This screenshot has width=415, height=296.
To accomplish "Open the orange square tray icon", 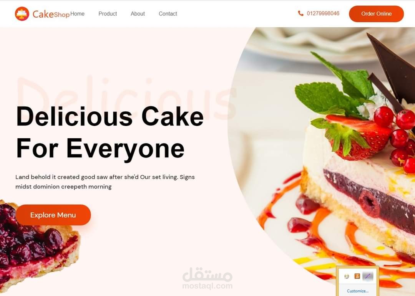I will (357, 276).
